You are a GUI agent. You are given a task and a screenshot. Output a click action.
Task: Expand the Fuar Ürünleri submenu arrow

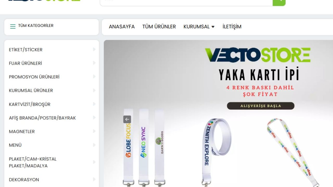click(x=94, y=63)
